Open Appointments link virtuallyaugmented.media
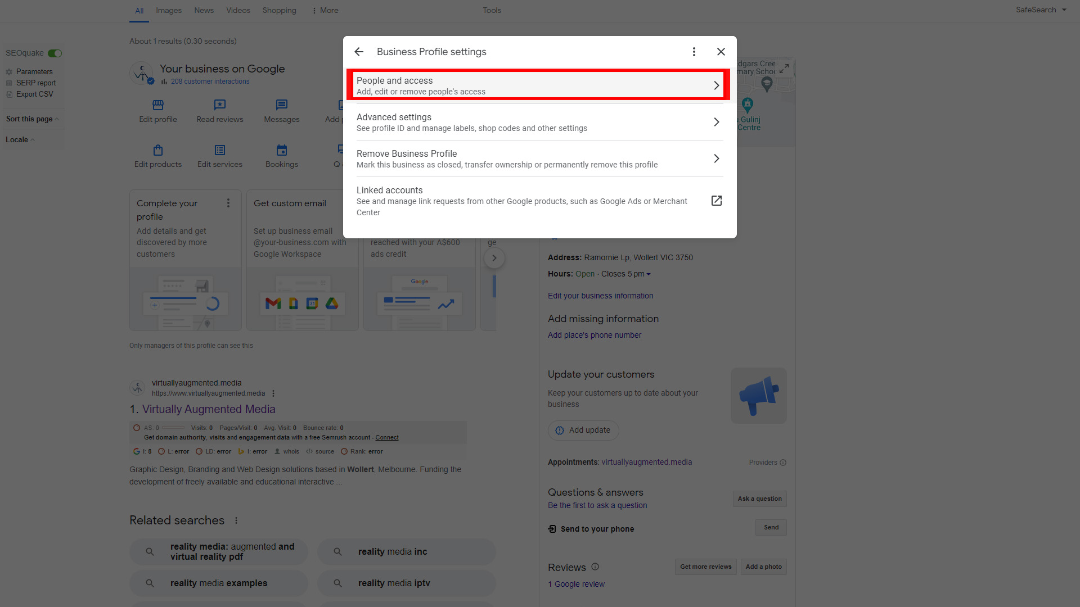This screenshot has height=607, width=1080. [647, 462]
